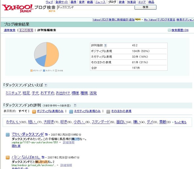Click the gray other-expression filter icon
Screen dimensions: 194x169
click(x=108, y=112)
